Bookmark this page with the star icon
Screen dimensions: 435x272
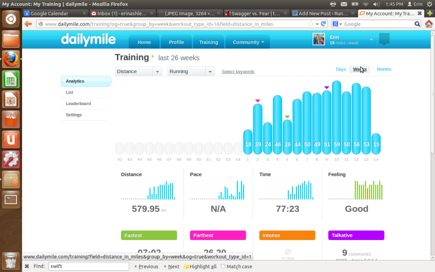coord(311,24)
